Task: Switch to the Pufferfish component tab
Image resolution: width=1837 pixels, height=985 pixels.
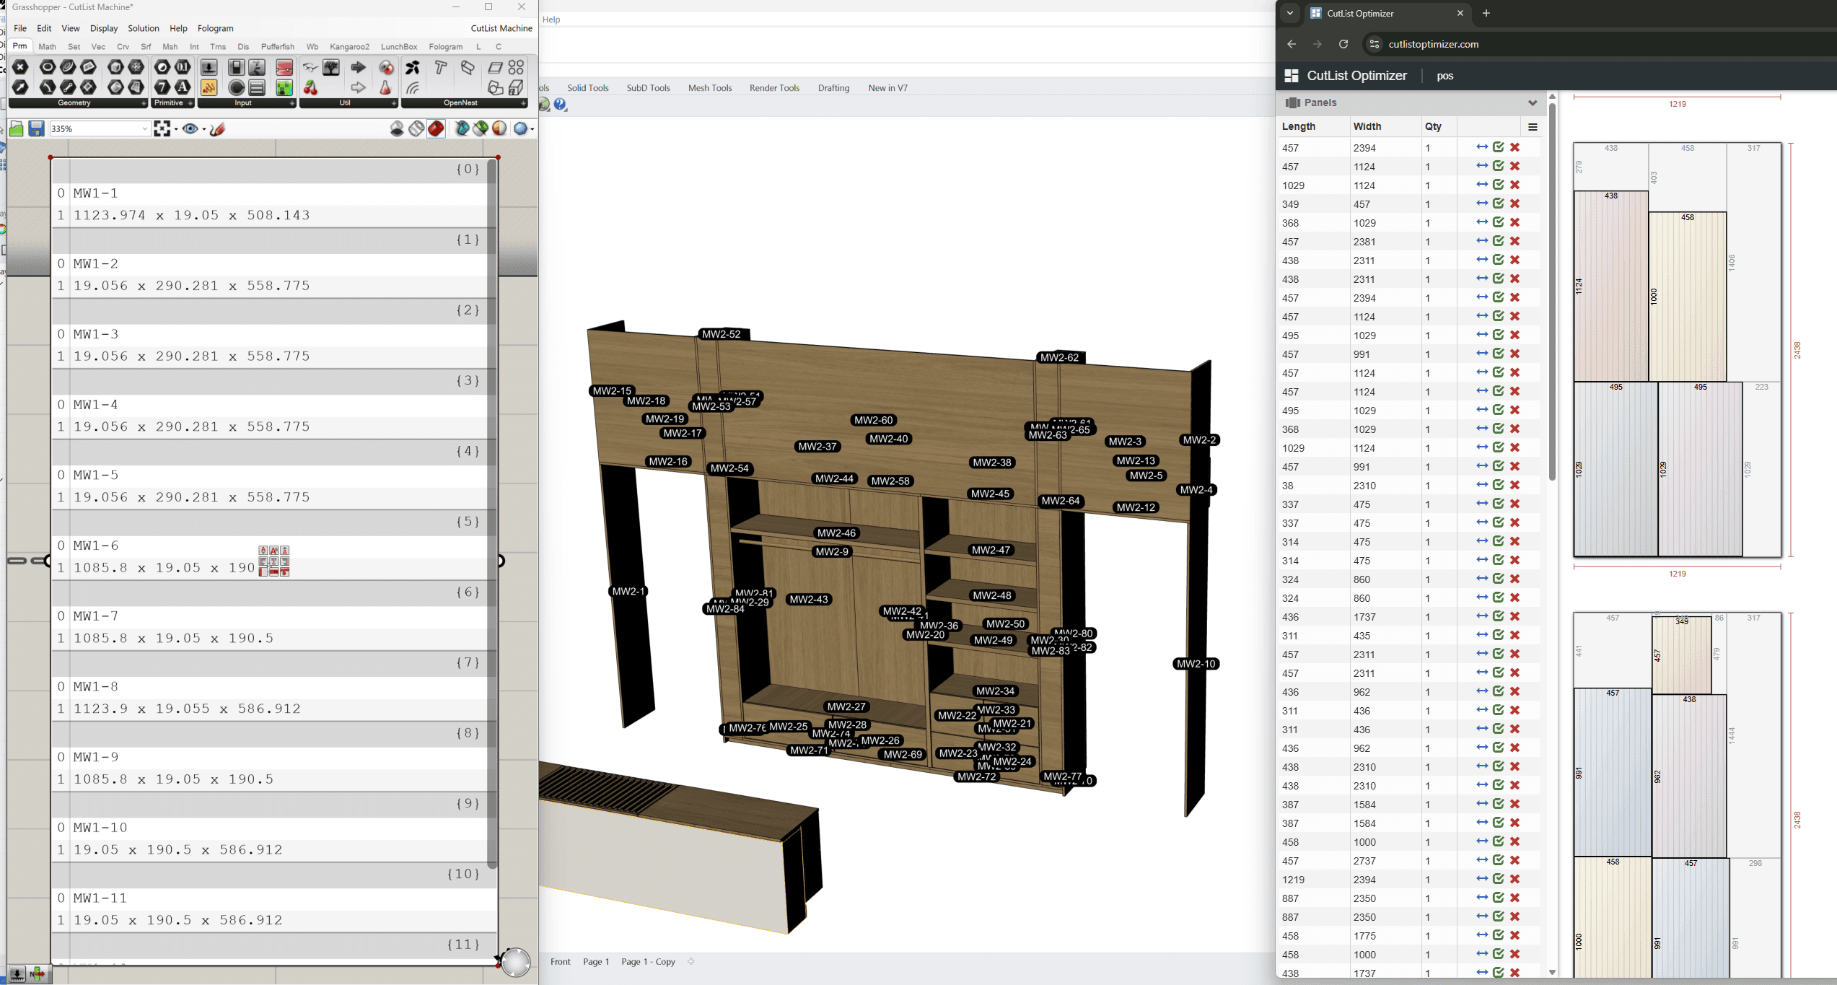Action: click(277, 46)
